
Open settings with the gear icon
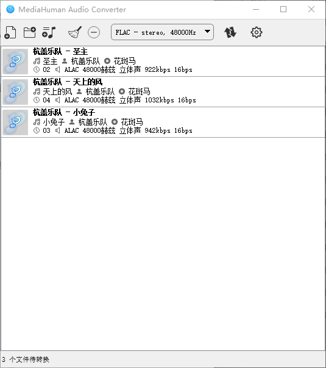257,32
